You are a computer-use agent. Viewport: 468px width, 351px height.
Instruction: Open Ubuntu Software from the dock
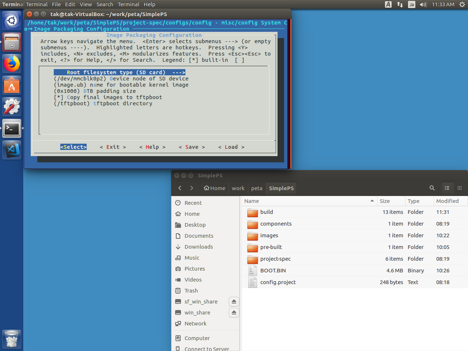click(x=11, y=85)
